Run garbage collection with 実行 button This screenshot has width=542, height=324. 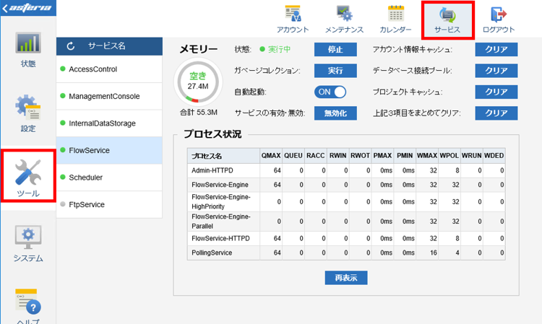[x=335, y=71]
